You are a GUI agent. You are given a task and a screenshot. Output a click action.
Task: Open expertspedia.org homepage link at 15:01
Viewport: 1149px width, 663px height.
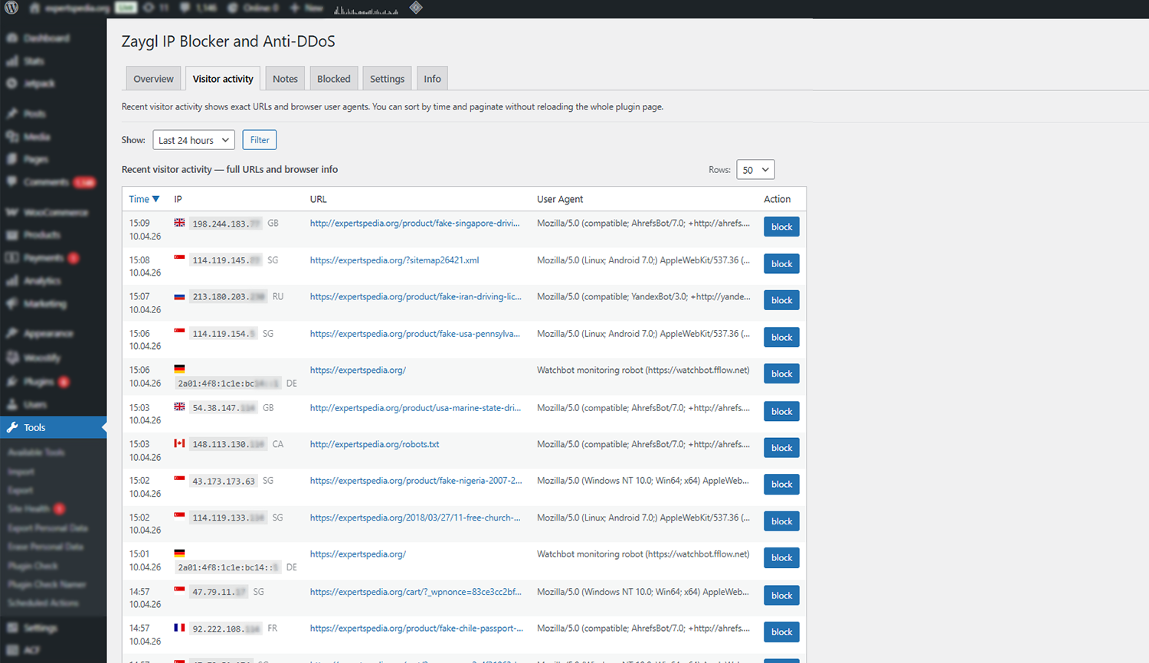(358, 554)
